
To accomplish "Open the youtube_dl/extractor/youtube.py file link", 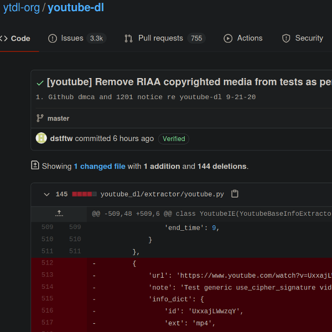I will click(x=162, y=194).
